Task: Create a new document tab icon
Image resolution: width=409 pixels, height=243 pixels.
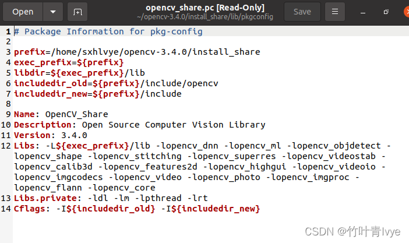Action: [77, 12]
